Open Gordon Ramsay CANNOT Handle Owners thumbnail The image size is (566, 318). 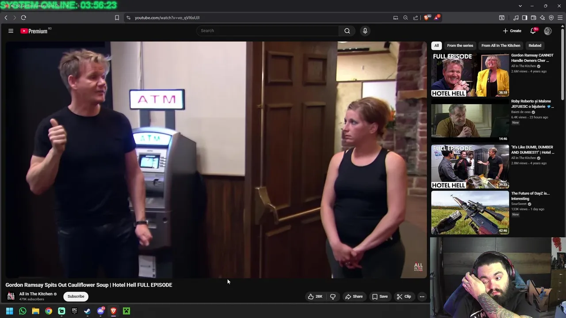coord(470,75)
